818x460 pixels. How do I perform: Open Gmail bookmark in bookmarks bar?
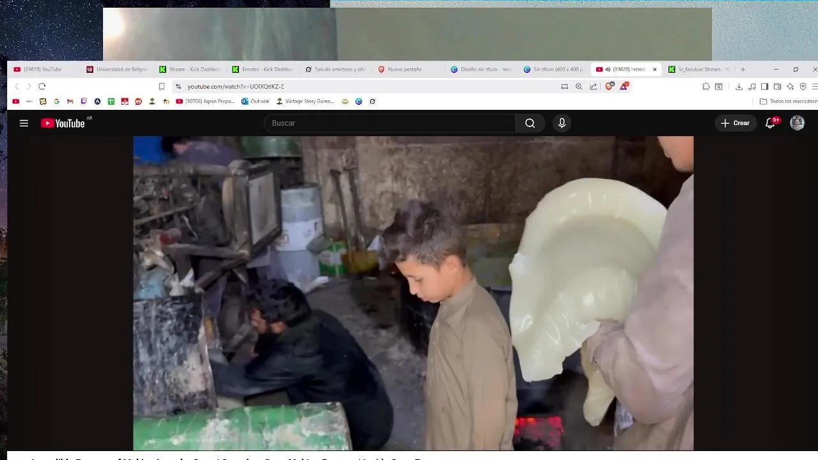tap(70, 101)
